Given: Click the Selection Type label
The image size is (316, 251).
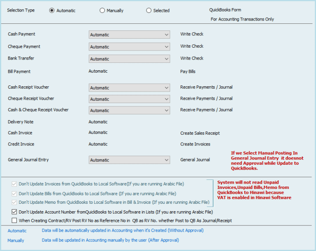Looking at the screenshot, I should (21, 10).
